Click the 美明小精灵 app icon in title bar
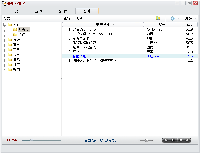Screen dimensions: 200x153 tap(4, 3)
